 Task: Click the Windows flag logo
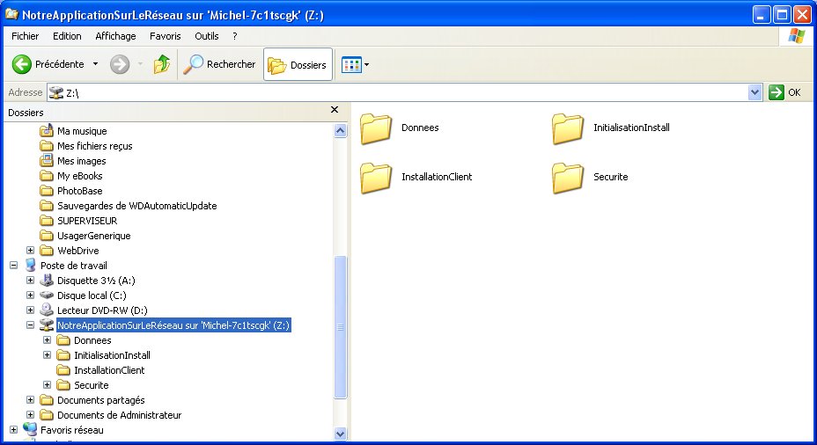coord(796,36)
